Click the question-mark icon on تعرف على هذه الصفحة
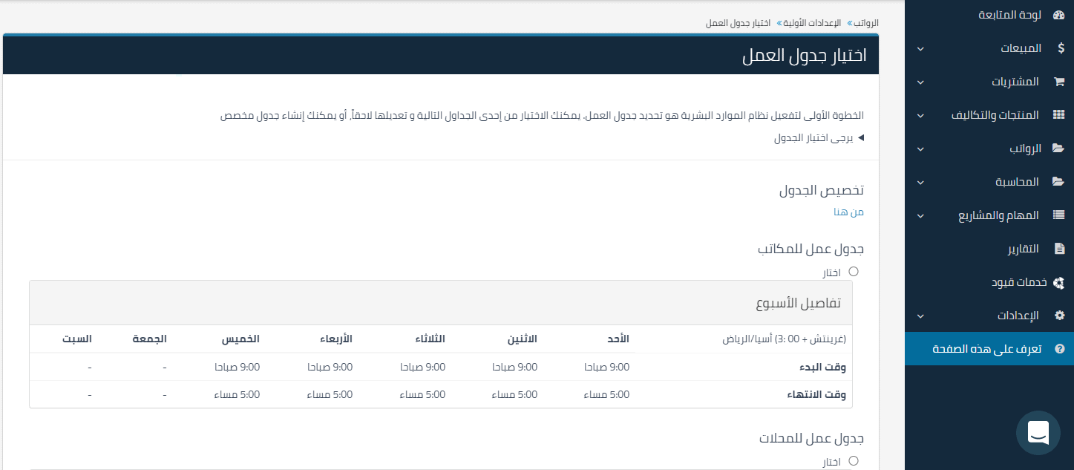Image resolution: width=1074 pixels, height=470 pixels. pyautogui.click(x=1059, y=348)
